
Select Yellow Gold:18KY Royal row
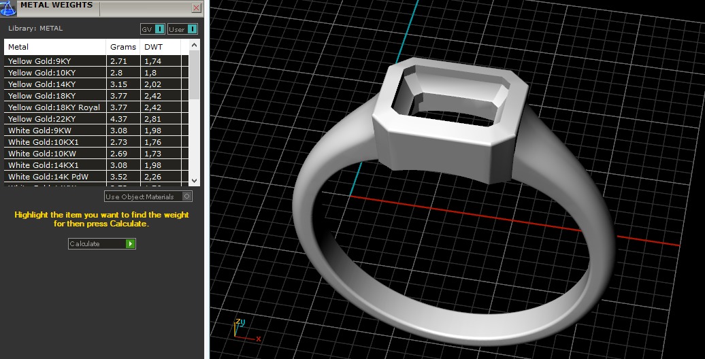[x=96, y=107]
